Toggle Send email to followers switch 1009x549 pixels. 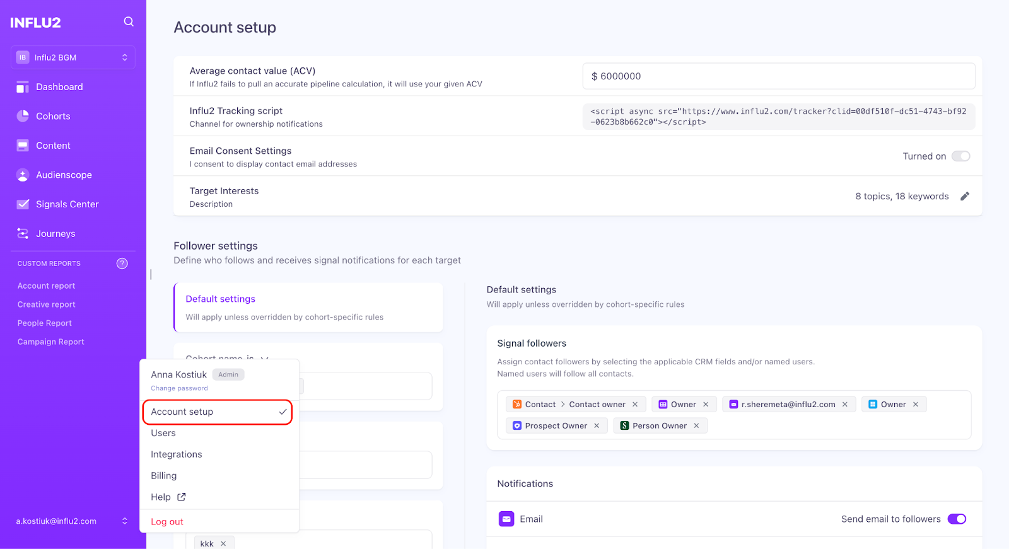(x=957, y=519)
